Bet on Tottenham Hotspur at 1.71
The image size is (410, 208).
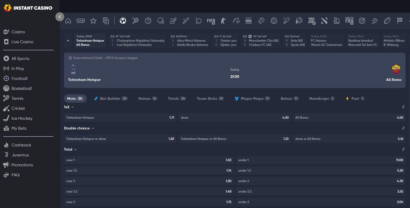[x=120, y=118]
